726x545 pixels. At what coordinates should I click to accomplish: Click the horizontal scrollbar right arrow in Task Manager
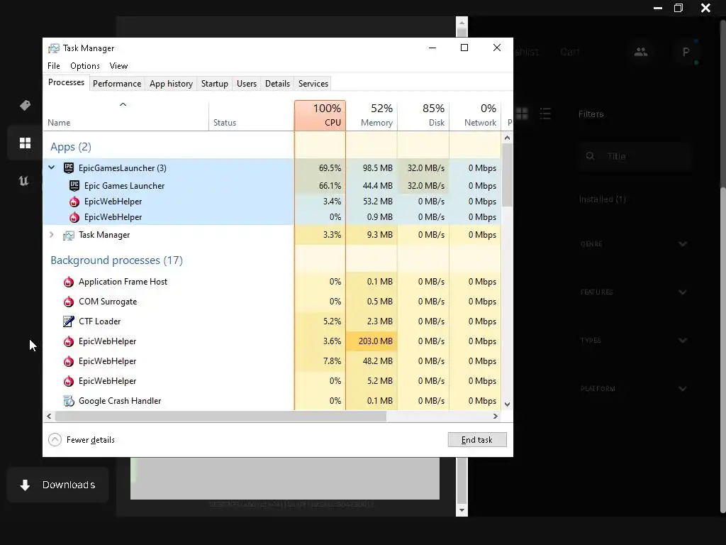point(496,416)
